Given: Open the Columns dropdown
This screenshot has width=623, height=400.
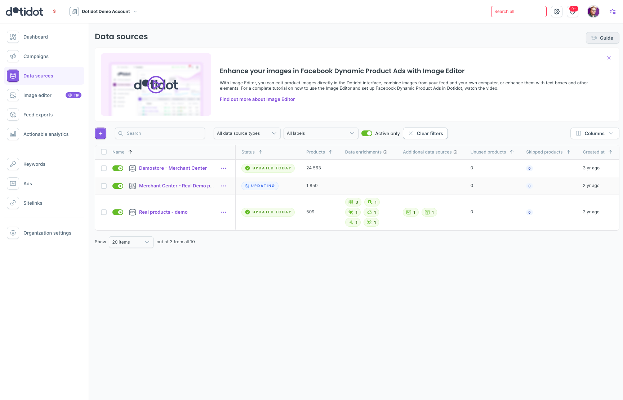Looking at the screenshot, I should (x=595, y=133).
